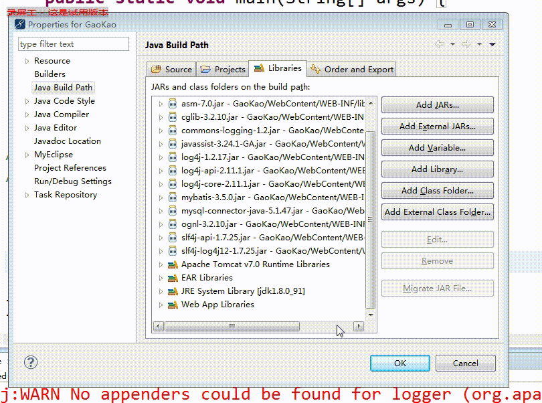Switch to the Source tab
Image resolution: width=542 pixels, height=403 pixels.
(x=171, y=70)
